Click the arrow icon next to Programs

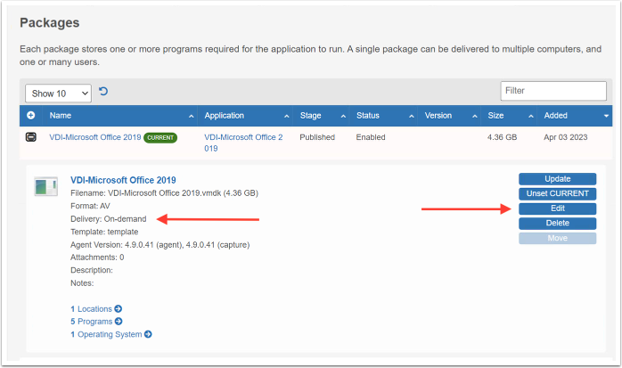click(119, 322)
